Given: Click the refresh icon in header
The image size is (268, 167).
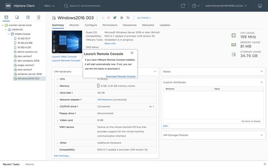Looking at the screenshot, I should coord(183,6).
